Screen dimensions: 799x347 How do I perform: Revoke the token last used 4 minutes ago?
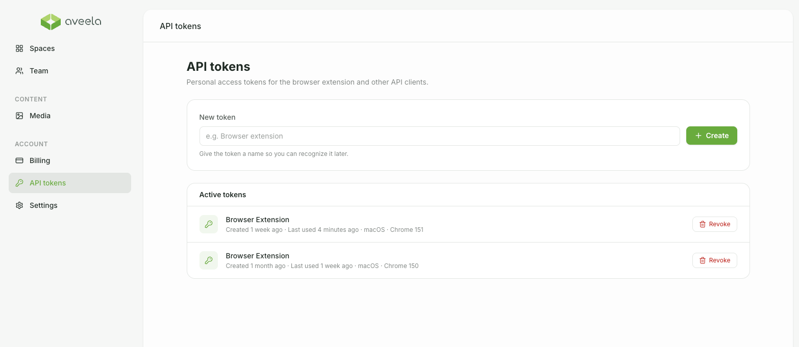coord(715,224)
